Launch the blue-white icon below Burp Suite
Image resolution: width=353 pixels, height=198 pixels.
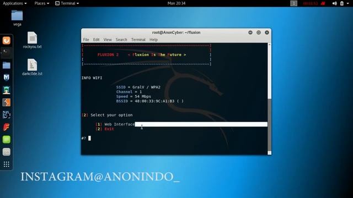6,115
